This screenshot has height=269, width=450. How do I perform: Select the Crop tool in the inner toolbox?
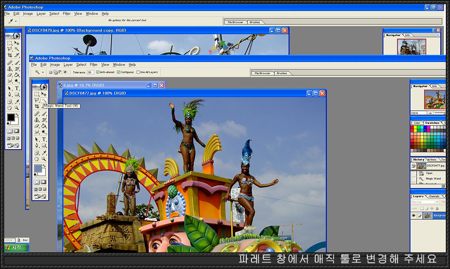(37, 106)
